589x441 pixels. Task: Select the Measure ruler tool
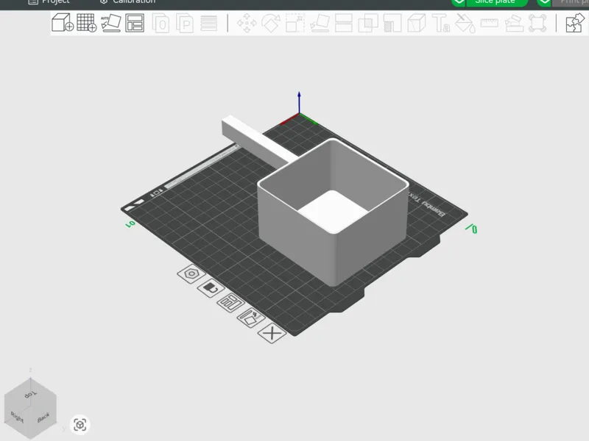(490, 24)
